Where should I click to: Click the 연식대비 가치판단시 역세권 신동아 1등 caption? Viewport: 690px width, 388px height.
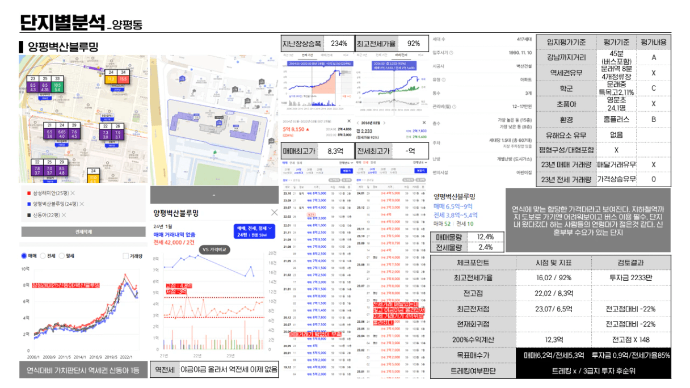click(83, 369)
